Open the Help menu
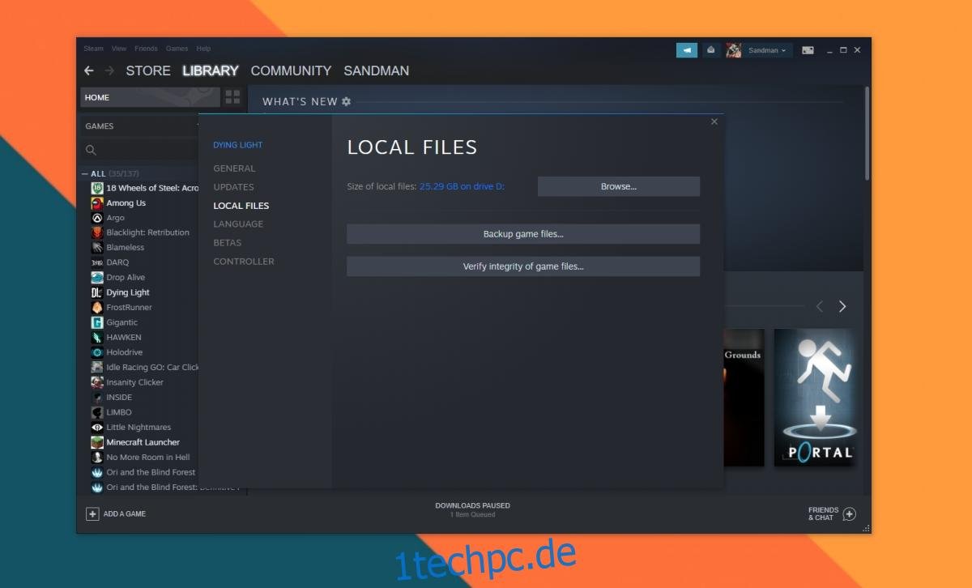 (203, 49)
